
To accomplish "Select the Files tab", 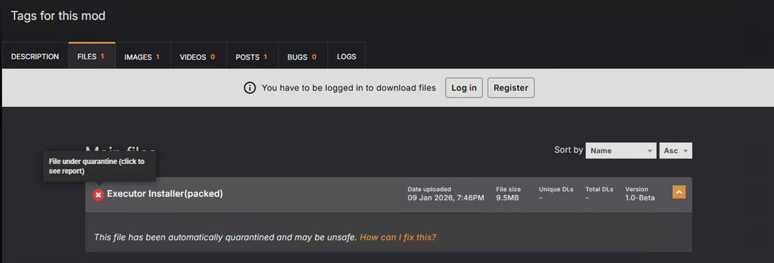I will pyautogui.click(x=92, y=57).
